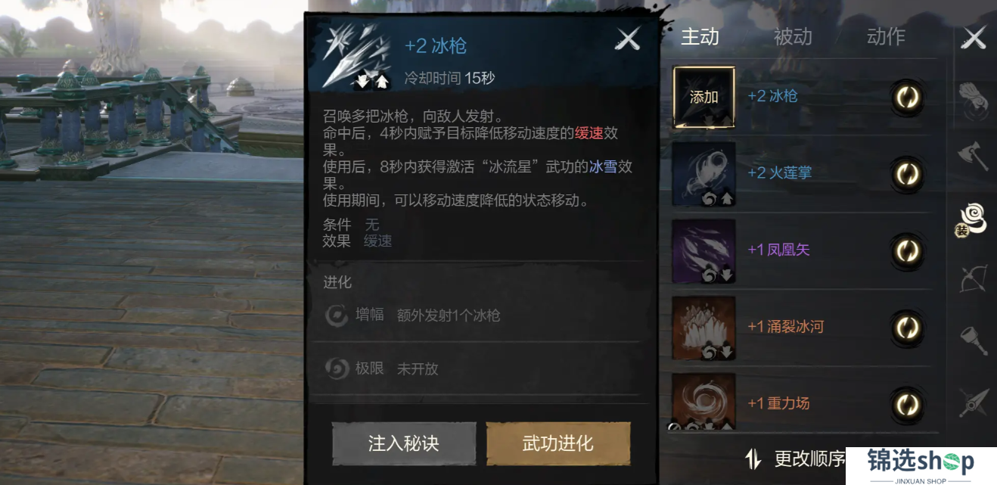Select the 冰枪 skill icon marked 添加
Image resolution: width=997 pixels, height=485 pixels.
(x=703, y=98)
